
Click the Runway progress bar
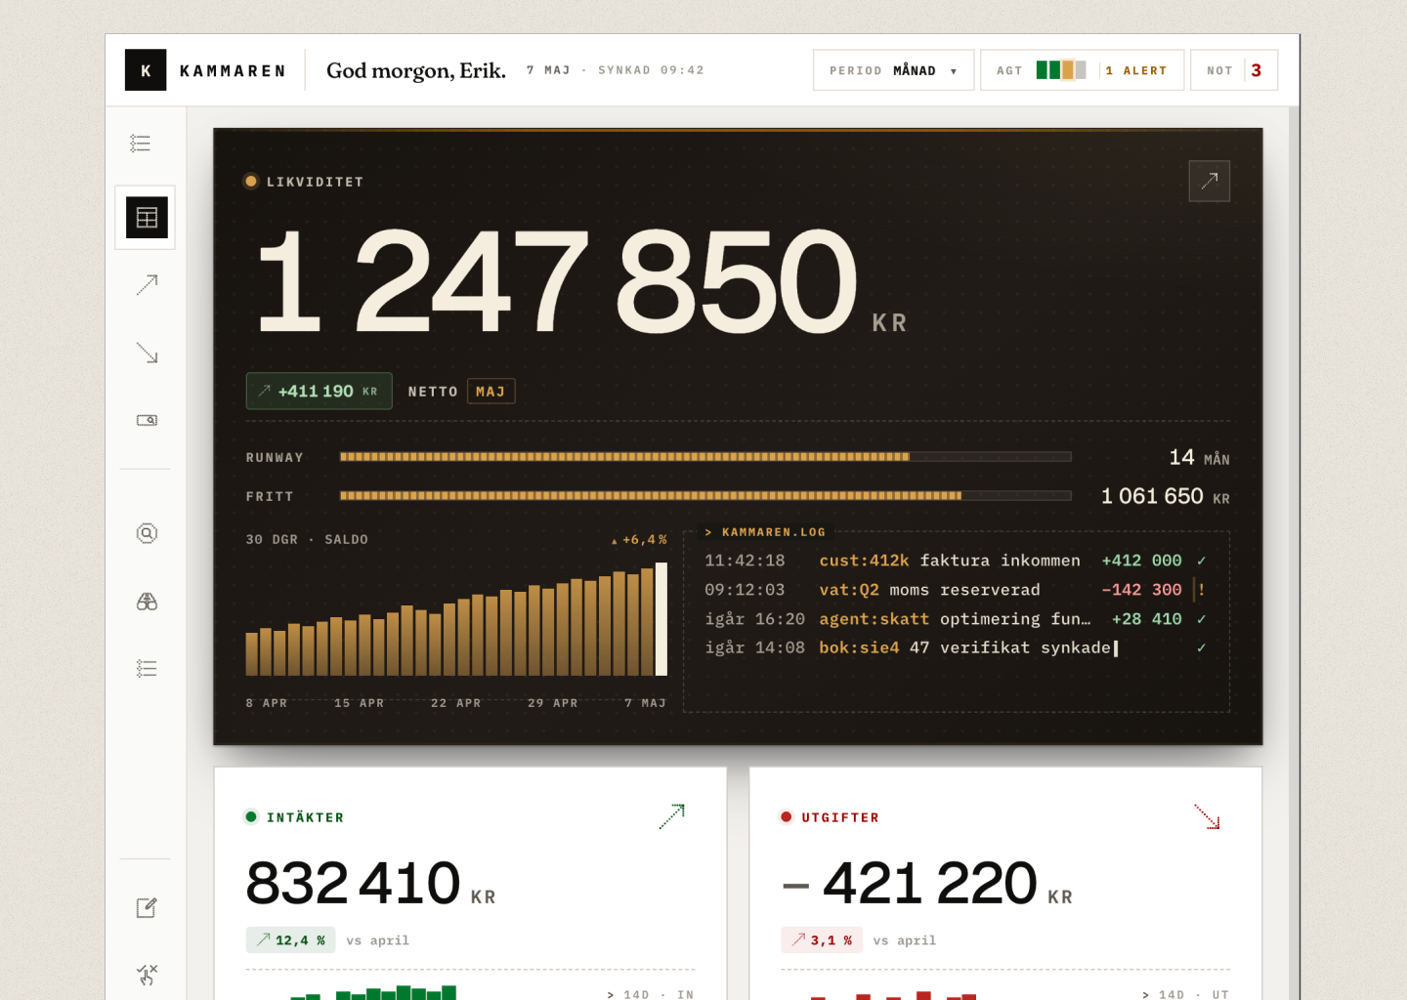(x=705, y=456)
